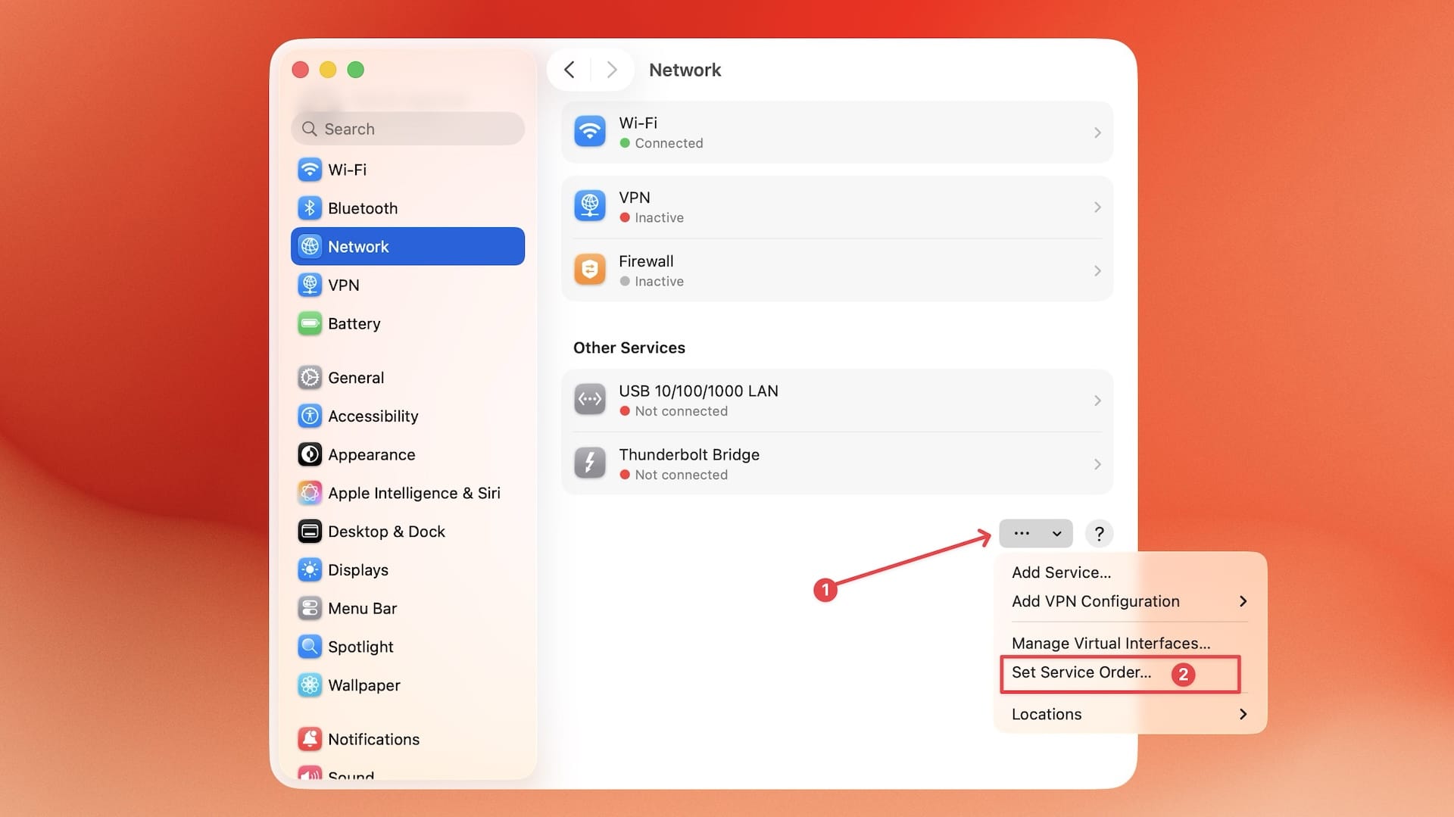Open Accessibility settings

373,416
